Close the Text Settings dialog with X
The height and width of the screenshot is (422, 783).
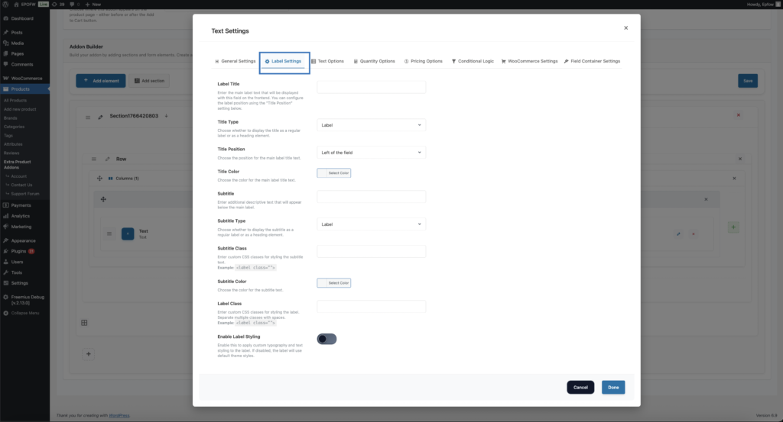tap(625, 28)
